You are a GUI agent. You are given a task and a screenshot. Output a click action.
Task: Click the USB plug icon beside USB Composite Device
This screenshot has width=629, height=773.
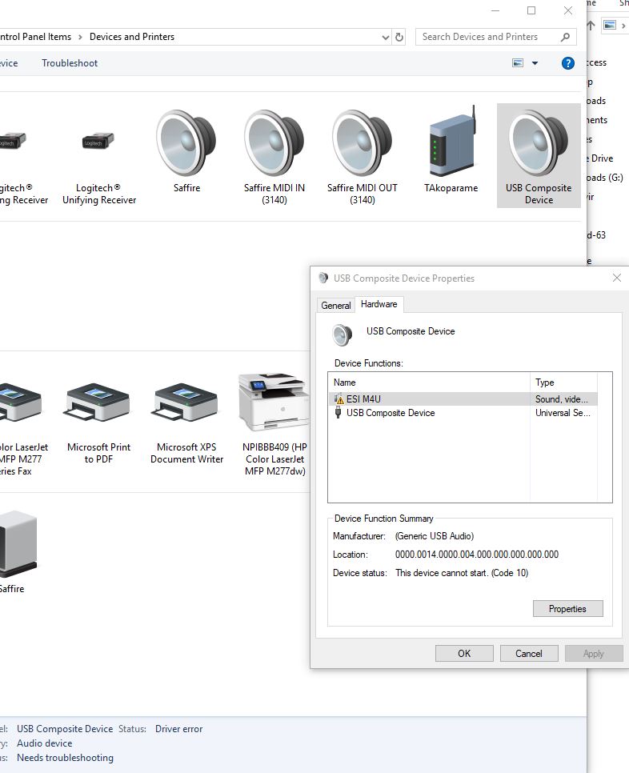(x=339, y=413)
